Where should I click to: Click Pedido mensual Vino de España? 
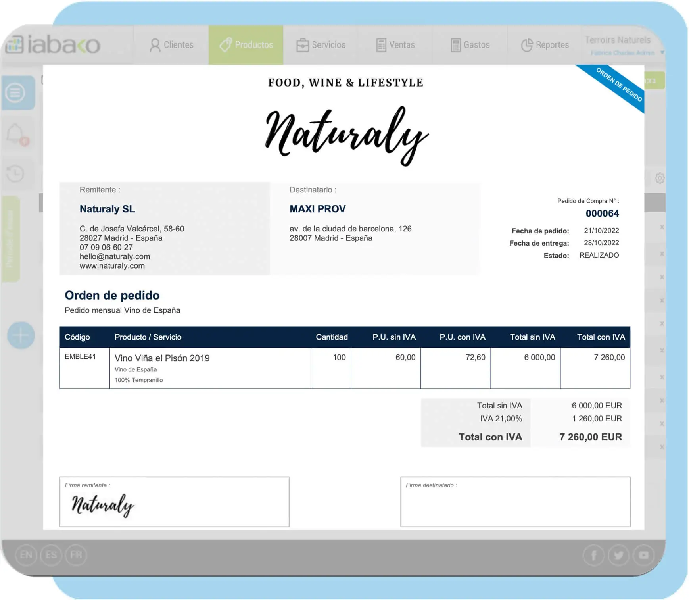pyautogui.click(x=122, y=310)
